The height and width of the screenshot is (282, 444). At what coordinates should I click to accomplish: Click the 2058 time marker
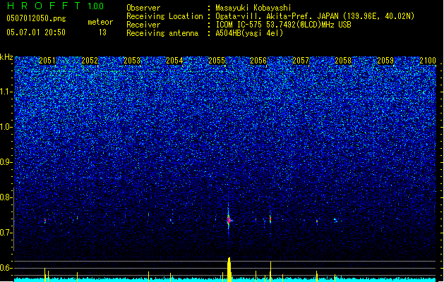pyautogui.click(x=343, y=61)
